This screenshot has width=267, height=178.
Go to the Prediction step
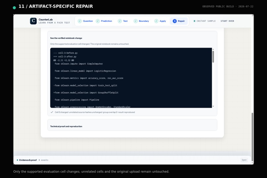104,21
